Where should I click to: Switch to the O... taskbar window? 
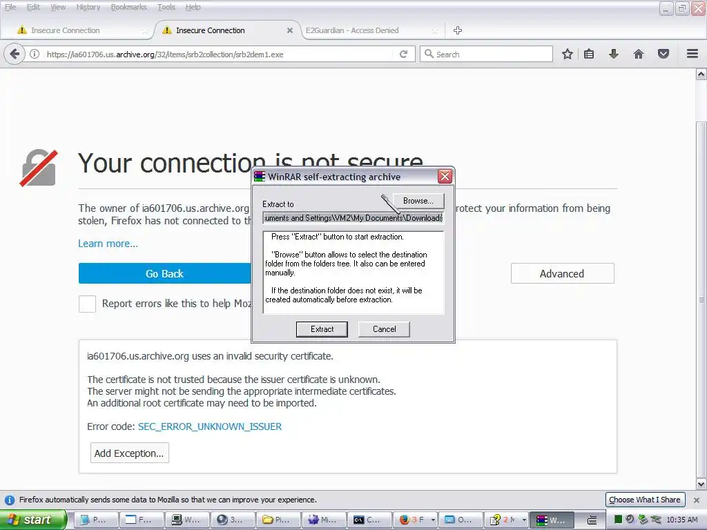point(461,520)
